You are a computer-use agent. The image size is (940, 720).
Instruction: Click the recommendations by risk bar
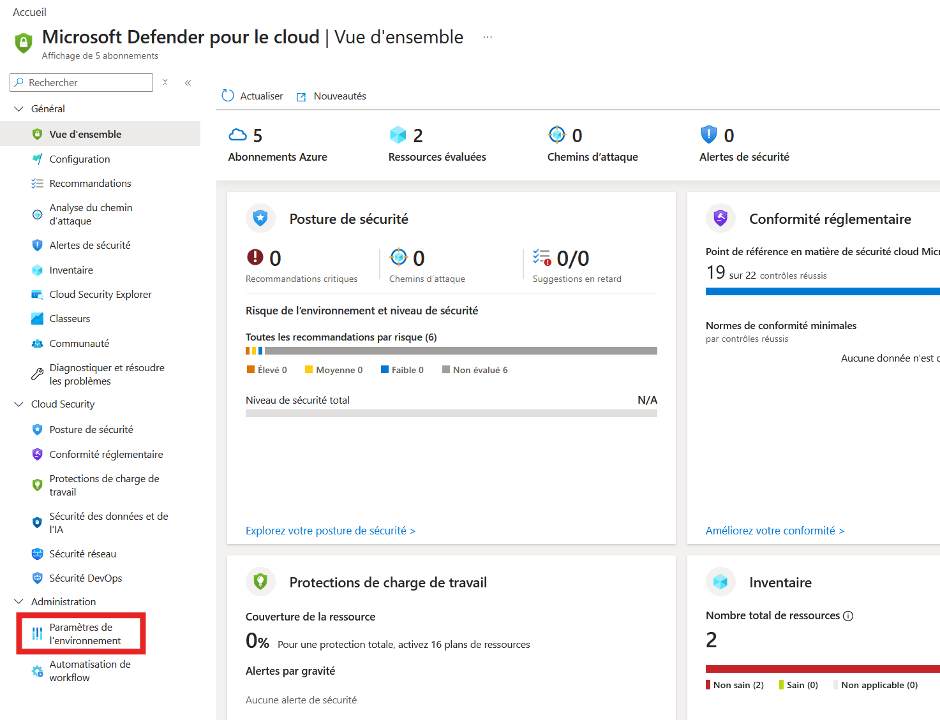click(451, 351)
